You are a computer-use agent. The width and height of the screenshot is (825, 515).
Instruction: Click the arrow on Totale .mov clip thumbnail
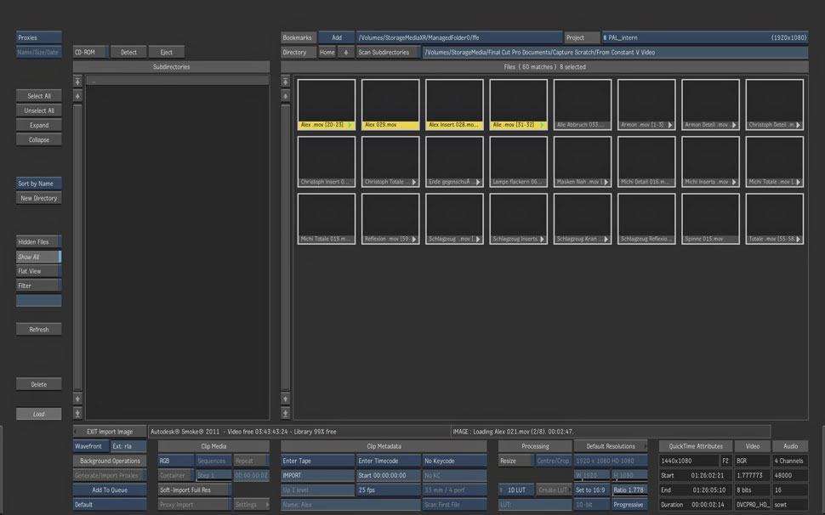tap(798, 239)
